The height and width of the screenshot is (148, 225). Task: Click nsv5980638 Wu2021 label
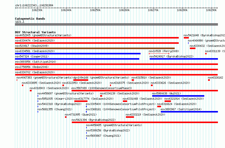coord(166,93)
